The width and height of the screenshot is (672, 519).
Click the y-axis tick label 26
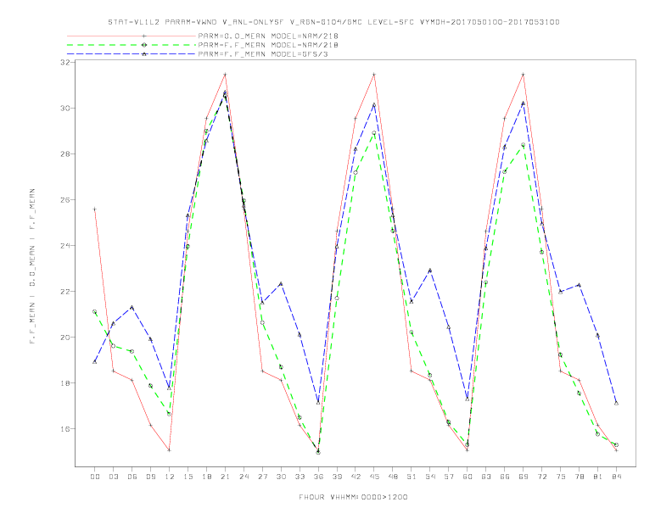pyautogui.click(x=65, y=199)
